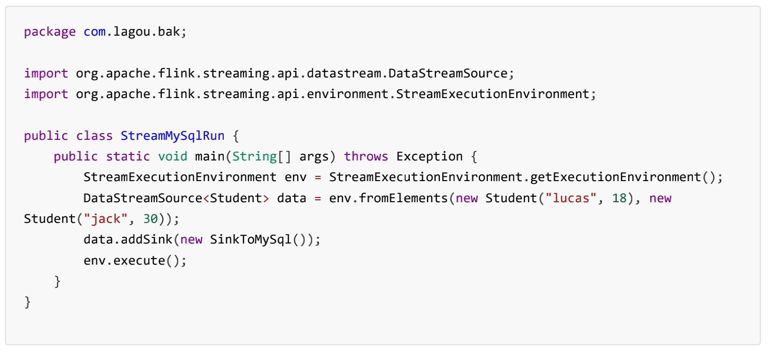The image size is (771, 350).
Task: Click the 'com' package name in blue
Action: (x=94, y=32)
